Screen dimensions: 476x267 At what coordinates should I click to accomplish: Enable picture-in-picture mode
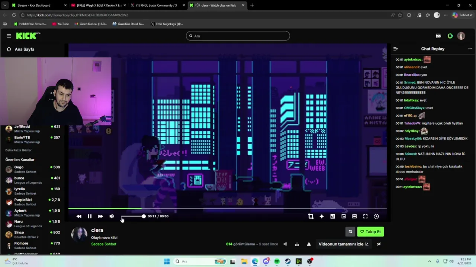click(x=344, y=216)
